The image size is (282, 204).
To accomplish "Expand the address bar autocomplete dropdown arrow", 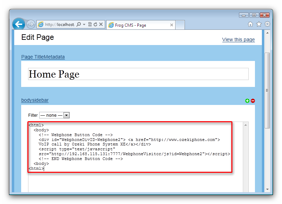I will click(x=84, y=25).
